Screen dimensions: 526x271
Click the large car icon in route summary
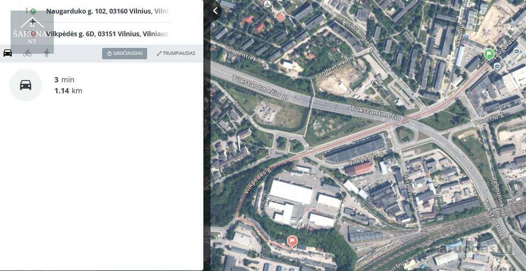pyautogui.click(x=25, y=85)
